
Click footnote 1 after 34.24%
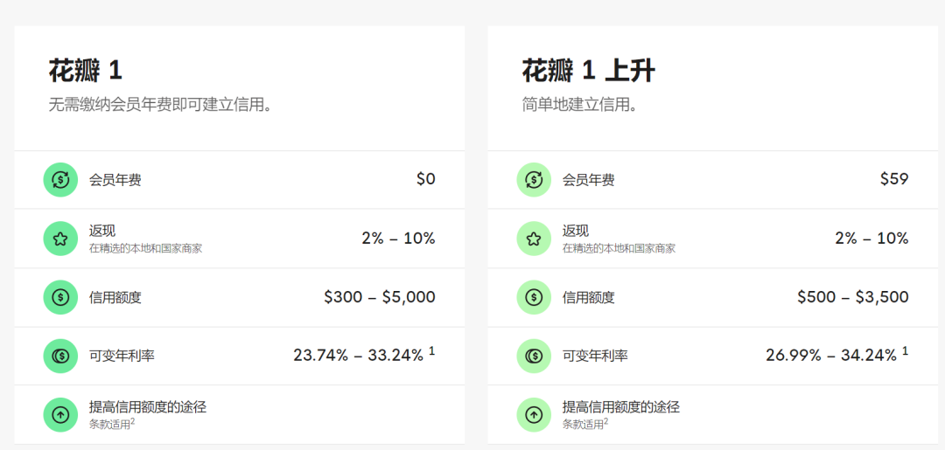[x=906, y=351]
